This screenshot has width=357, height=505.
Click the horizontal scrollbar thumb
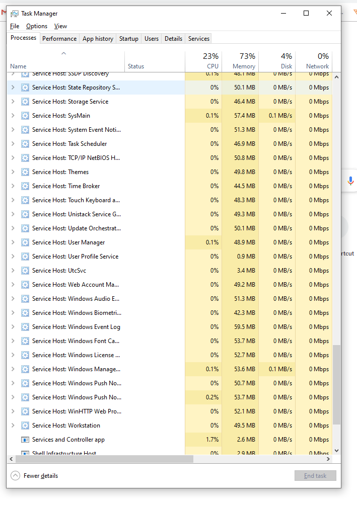click(x=104, y=459)
